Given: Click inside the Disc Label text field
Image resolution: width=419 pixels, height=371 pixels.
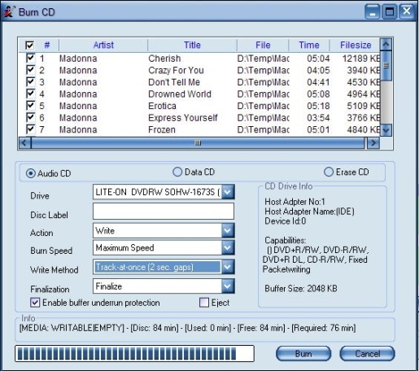Looking at the screenshot, I should click(x=164, y=212).
